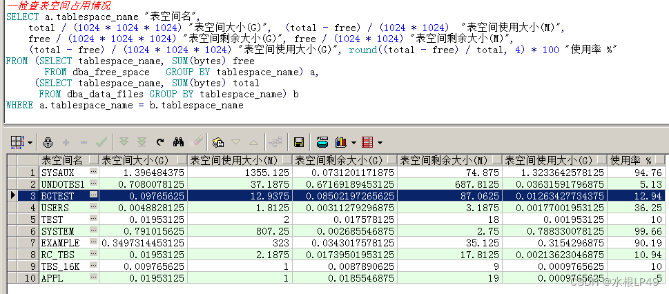Click sort box in 表空间名 header
The image size is (669, 294).
[x=93, y=160]
